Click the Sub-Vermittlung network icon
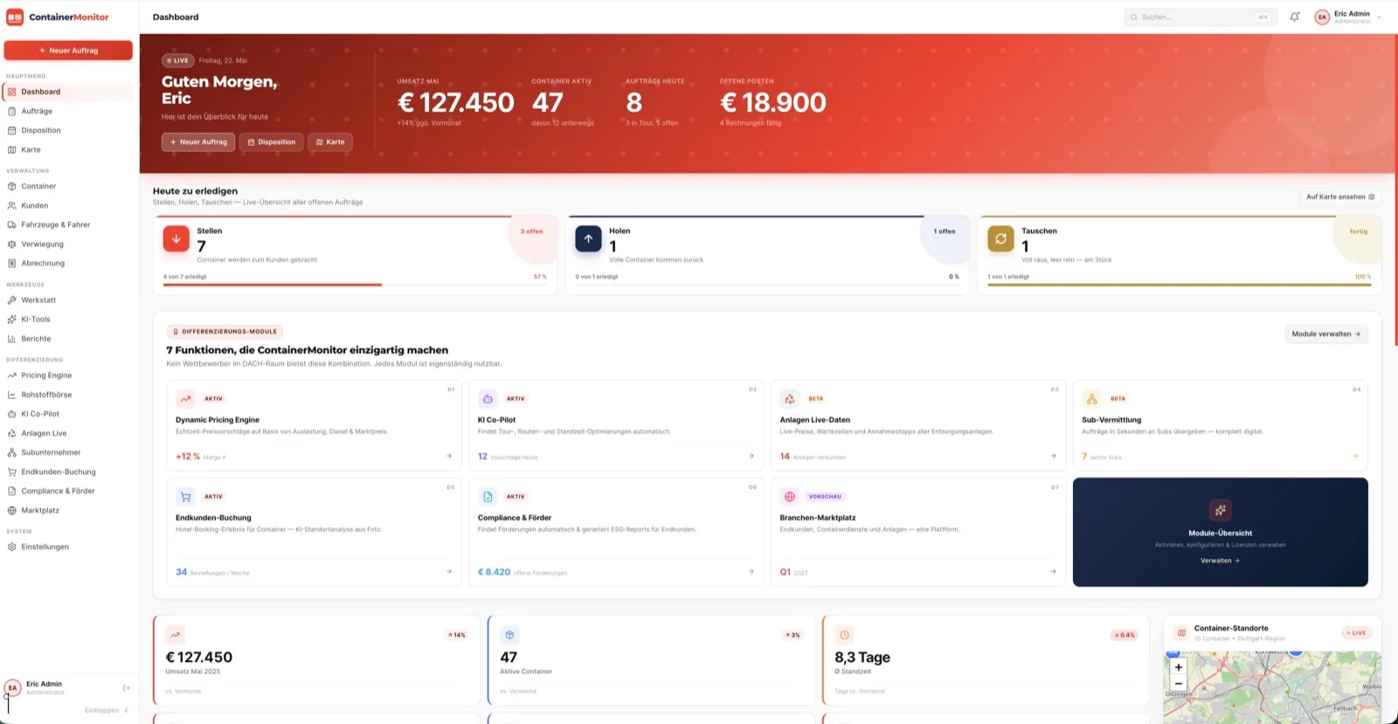Image resolution: width=1398 pixels, height=724 pixels. pos(1091,398)
